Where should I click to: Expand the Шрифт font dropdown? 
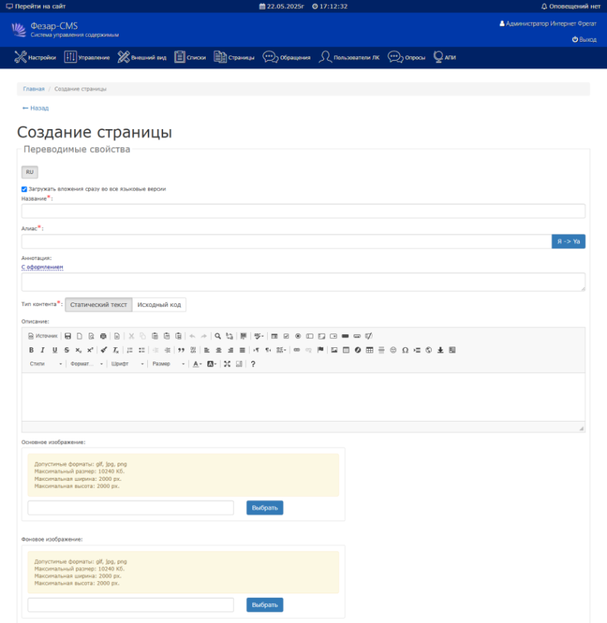pyautogui.click(x=127, y=364)
